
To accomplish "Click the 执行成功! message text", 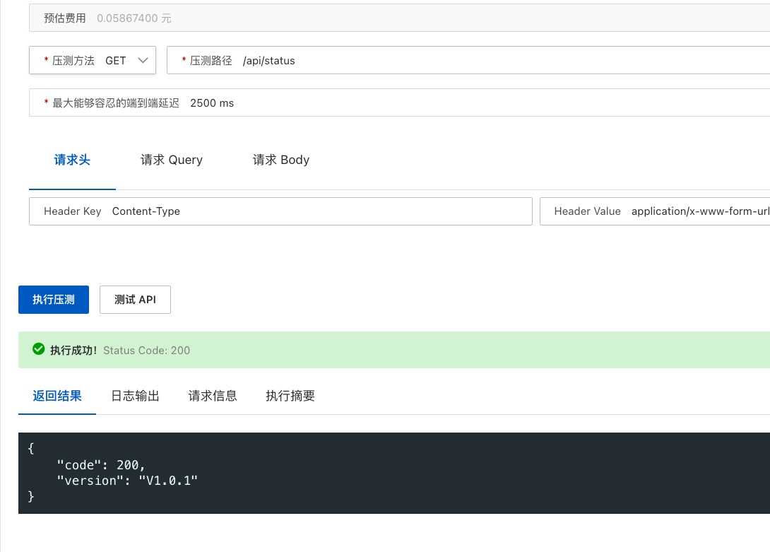I will tap(73, 351).
